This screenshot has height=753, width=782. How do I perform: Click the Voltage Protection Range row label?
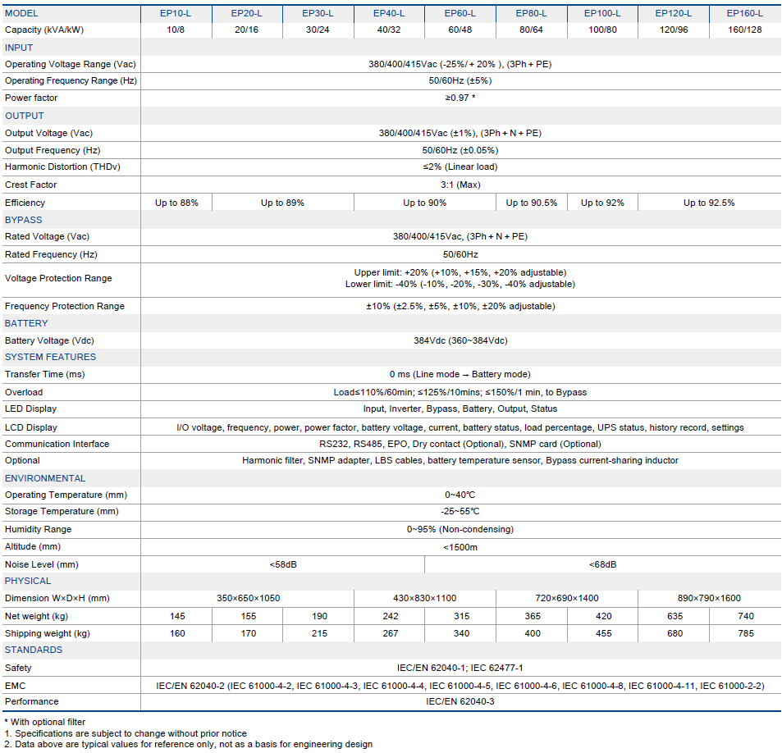pos(58,278)
